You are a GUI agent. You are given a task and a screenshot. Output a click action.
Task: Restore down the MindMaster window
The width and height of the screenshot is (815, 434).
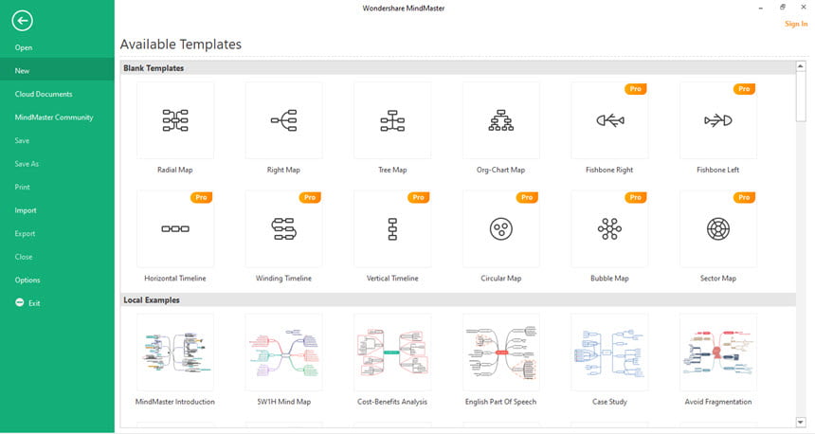[x=782, y=8]
